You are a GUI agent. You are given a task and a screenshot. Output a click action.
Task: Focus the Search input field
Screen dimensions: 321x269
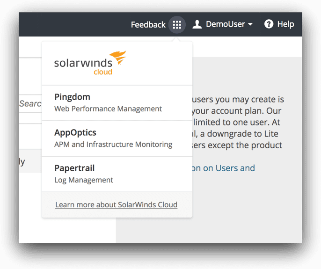click(x=30, y=103)
